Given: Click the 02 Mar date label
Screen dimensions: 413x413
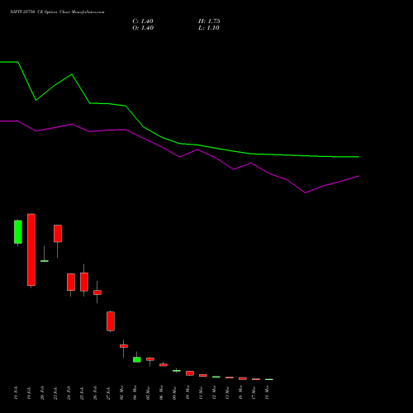Looking at the screenshot, I should [121, 393].
